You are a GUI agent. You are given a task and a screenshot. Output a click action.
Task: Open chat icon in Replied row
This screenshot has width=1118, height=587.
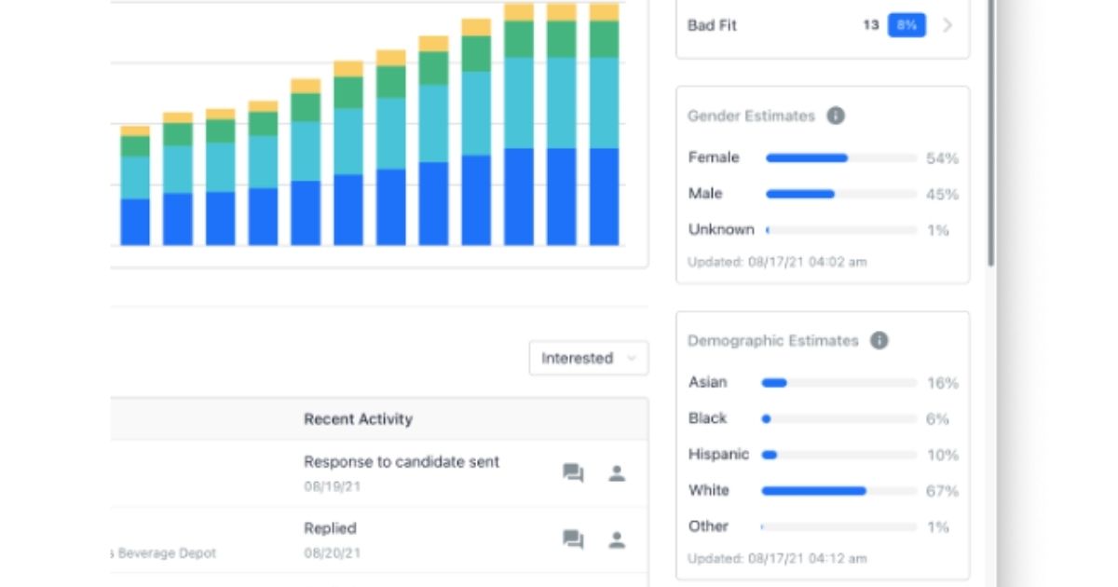point(573,539)
